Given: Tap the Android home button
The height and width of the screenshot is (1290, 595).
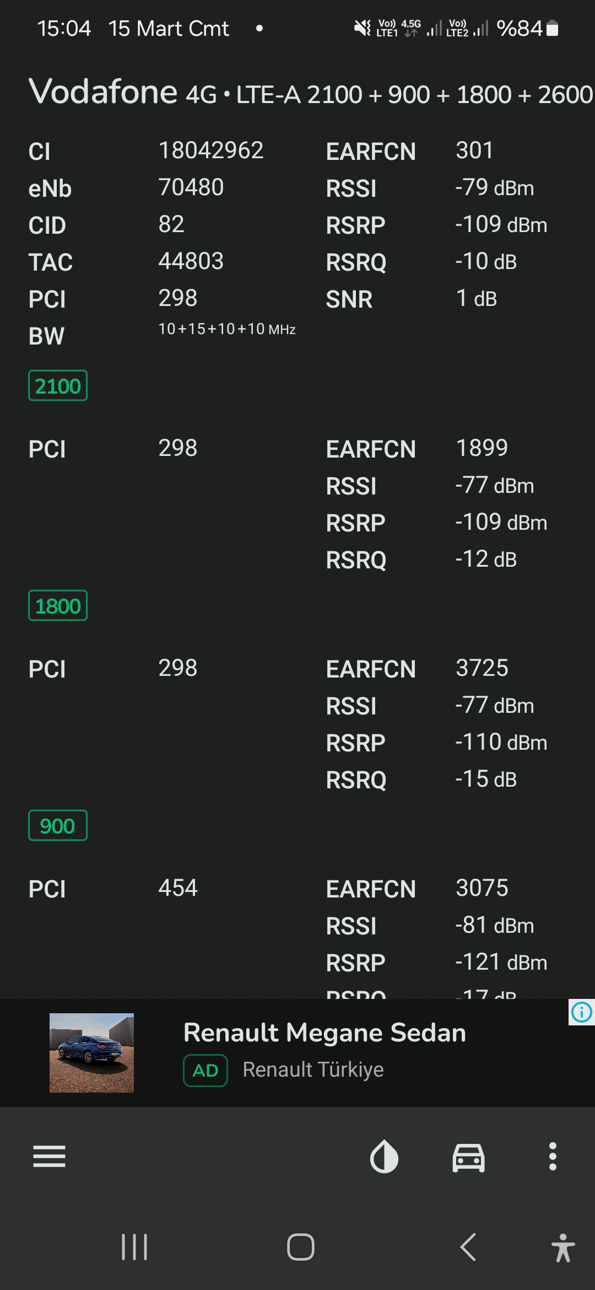Looking at the screenshot, I should click(x=301, y=1247).
